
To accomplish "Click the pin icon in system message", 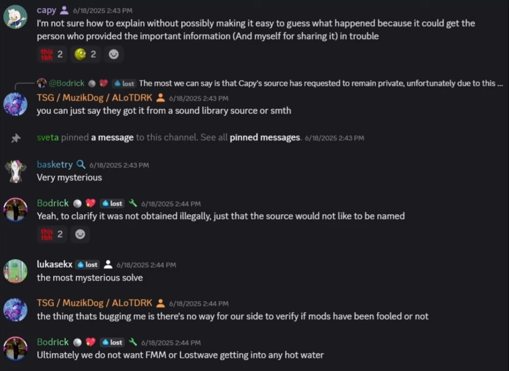I will coord(16,138).
